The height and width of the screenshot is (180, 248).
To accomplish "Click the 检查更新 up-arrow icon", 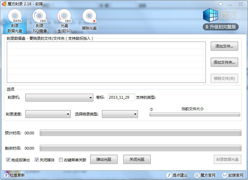I will [x=6, y=175].
